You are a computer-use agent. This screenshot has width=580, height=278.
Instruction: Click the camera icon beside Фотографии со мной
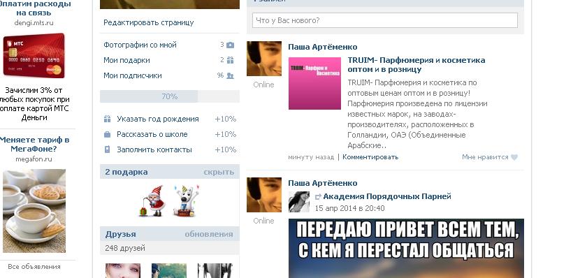[230, 45]
